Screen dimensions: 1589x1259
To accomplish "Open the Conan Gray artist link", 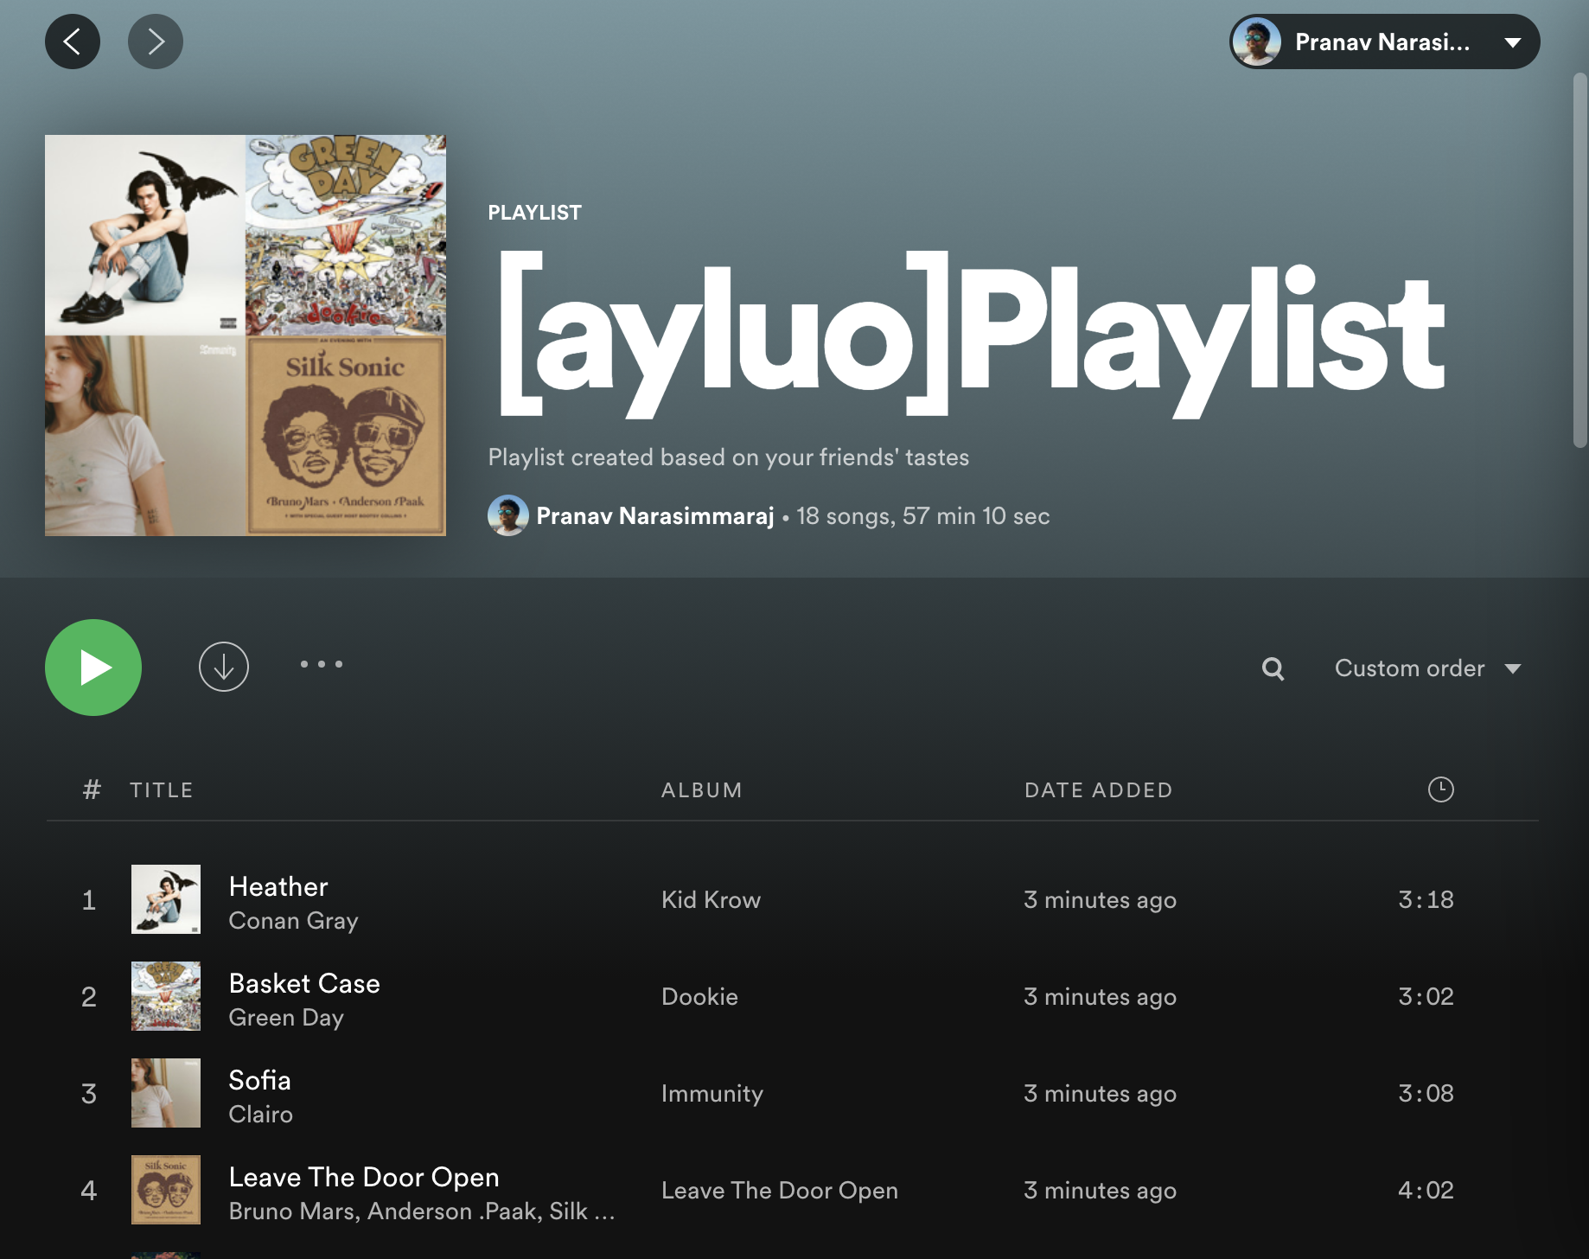I will pyautogui.click(x=293, y=921).
